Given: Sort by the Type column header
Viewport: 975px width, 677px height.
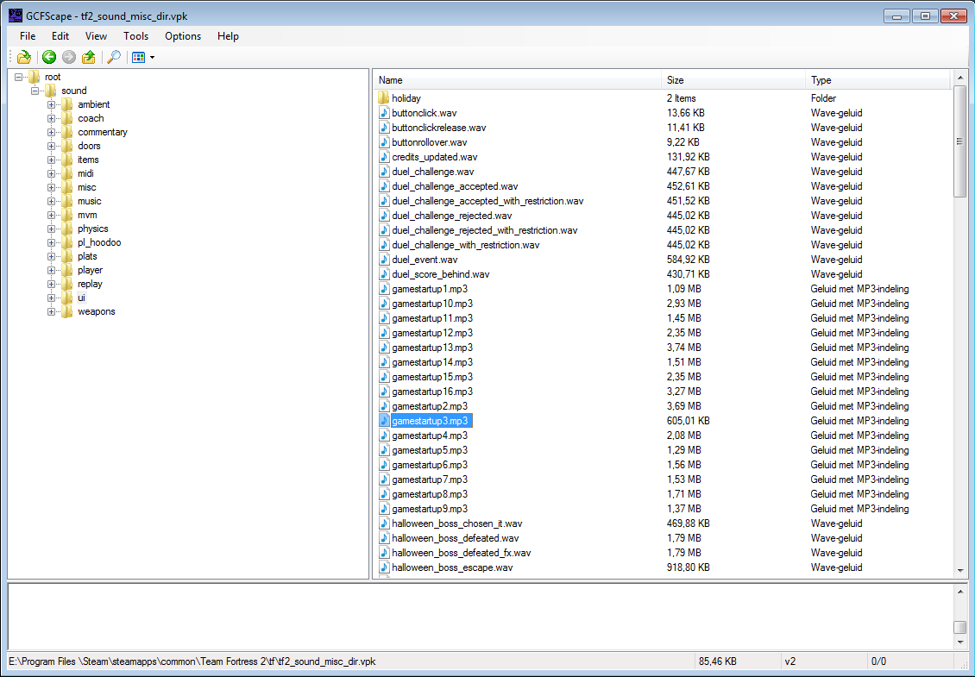Looking at the screenshot, I should tap(878, 80).
